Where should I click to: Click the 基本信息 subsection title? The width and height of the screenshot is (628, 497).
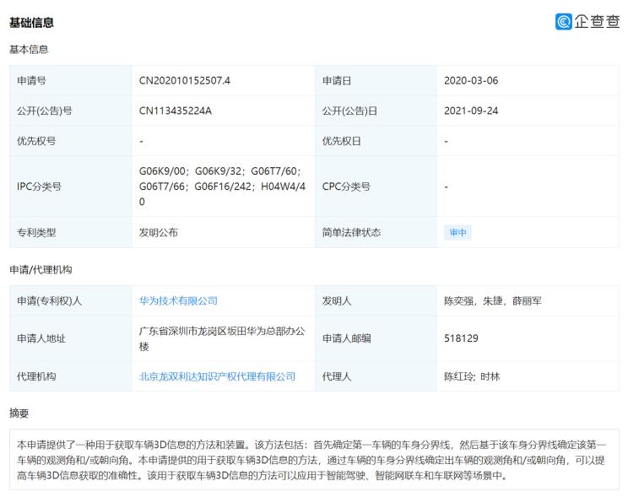29,50
